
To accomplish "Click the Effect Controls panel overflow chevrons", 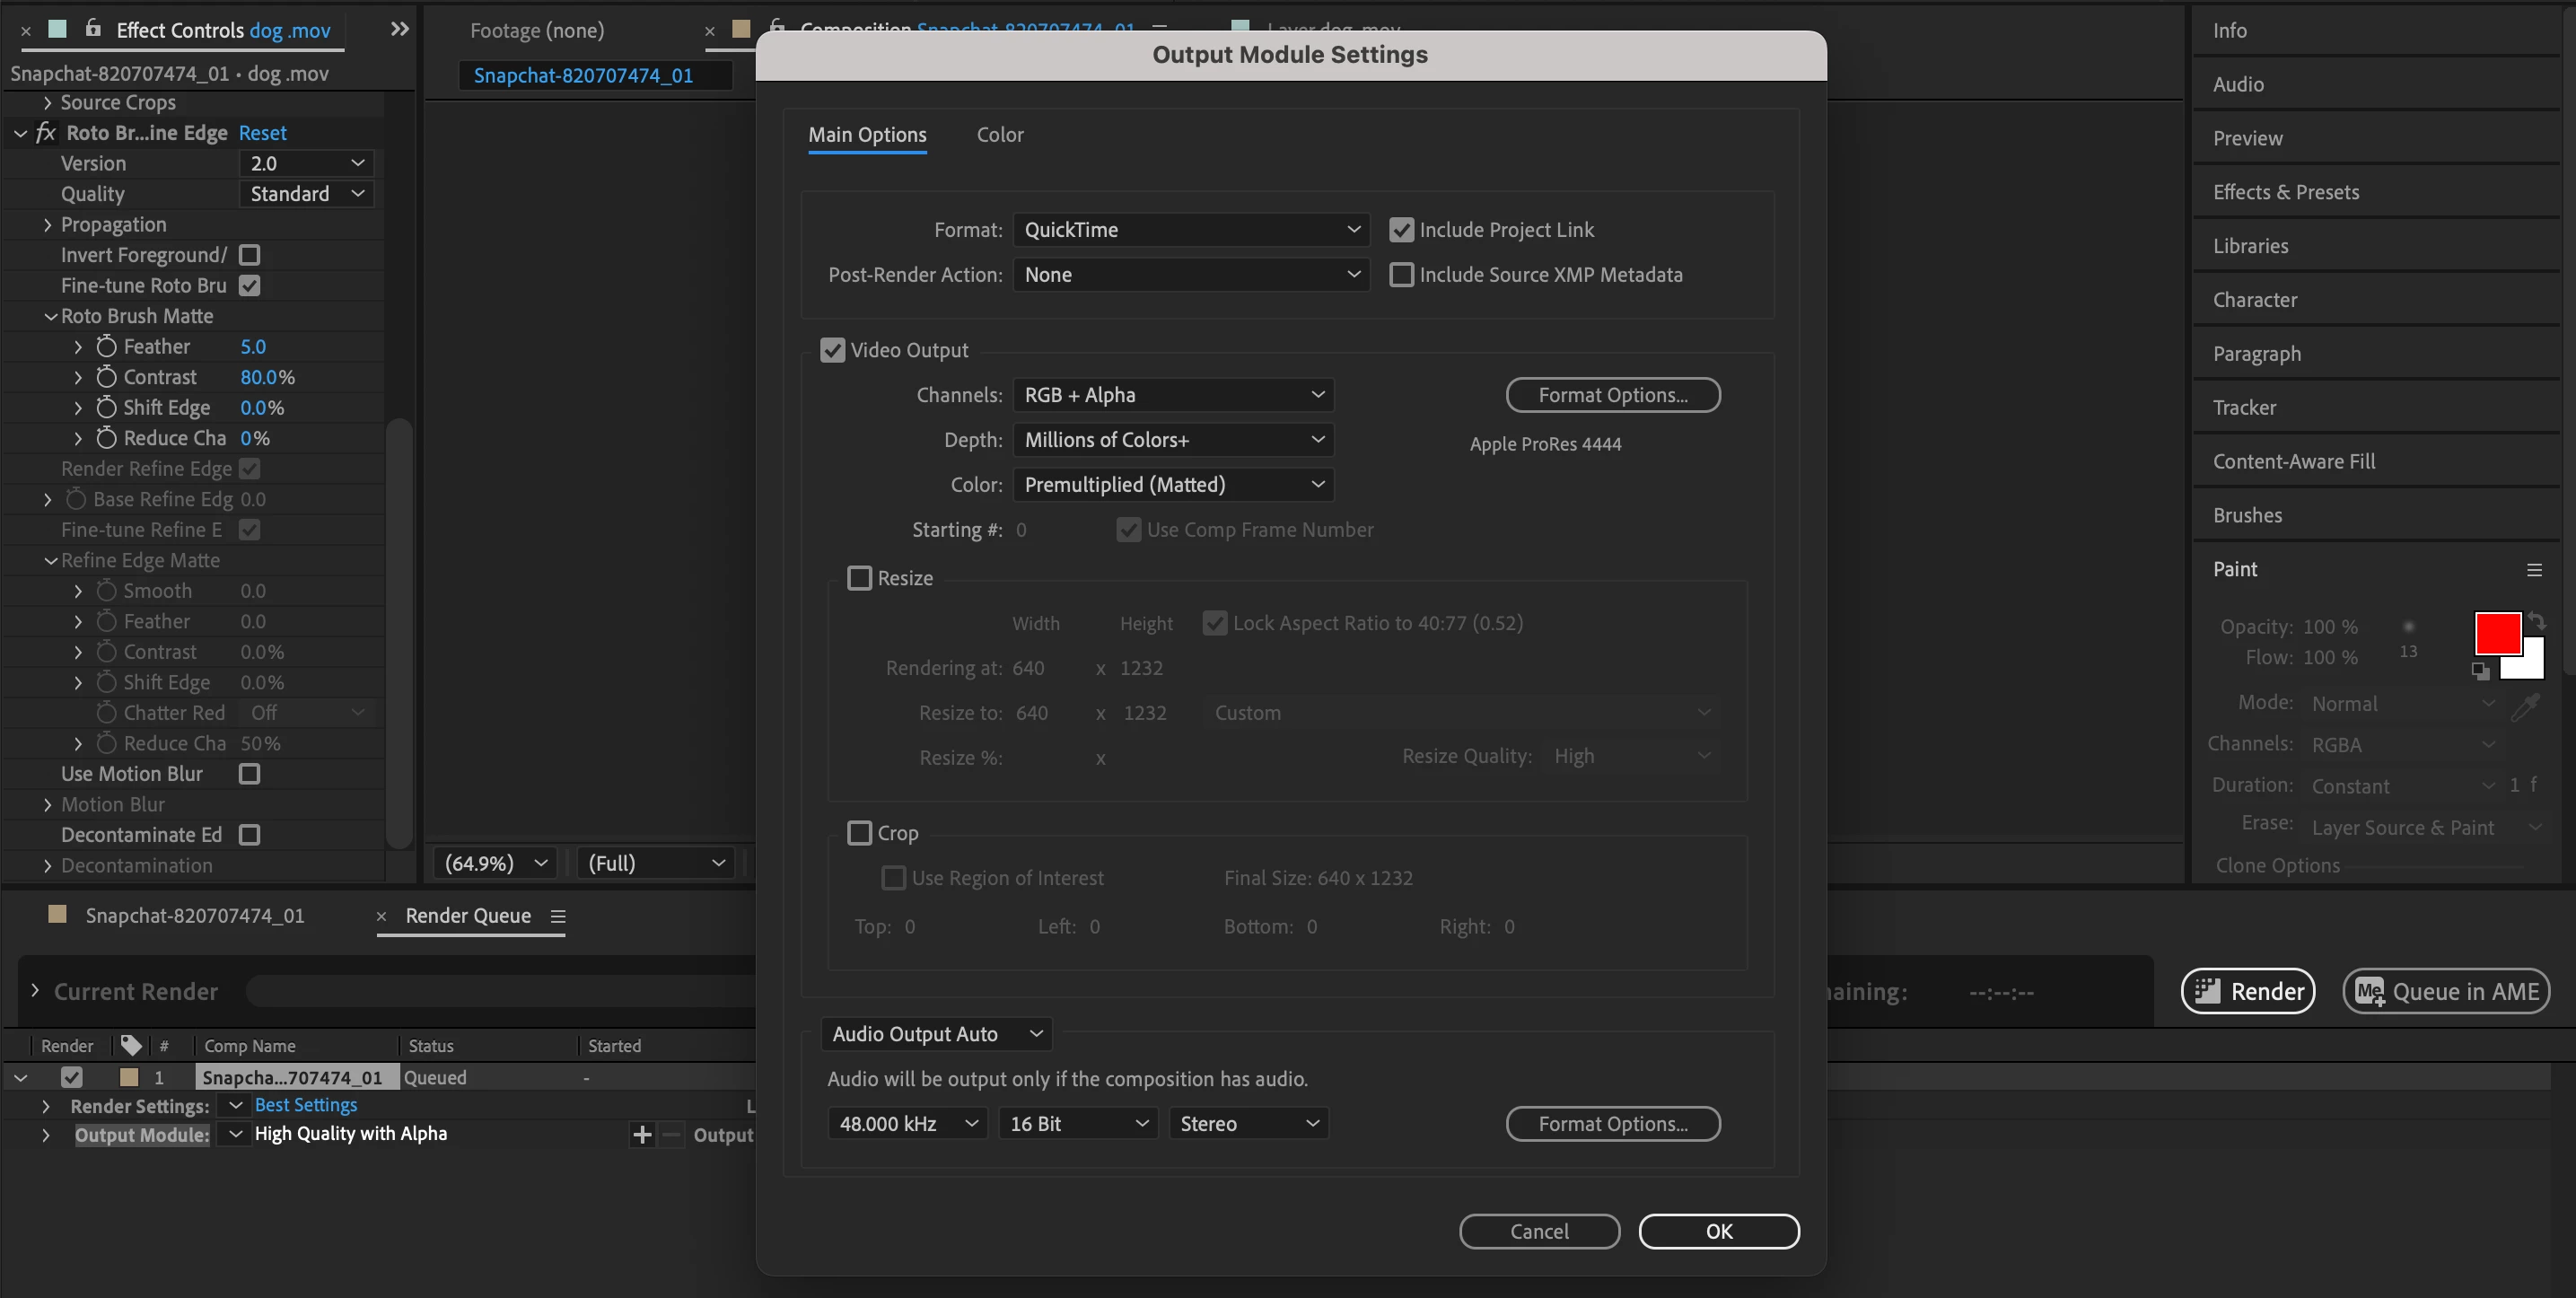I will [399, 30].
